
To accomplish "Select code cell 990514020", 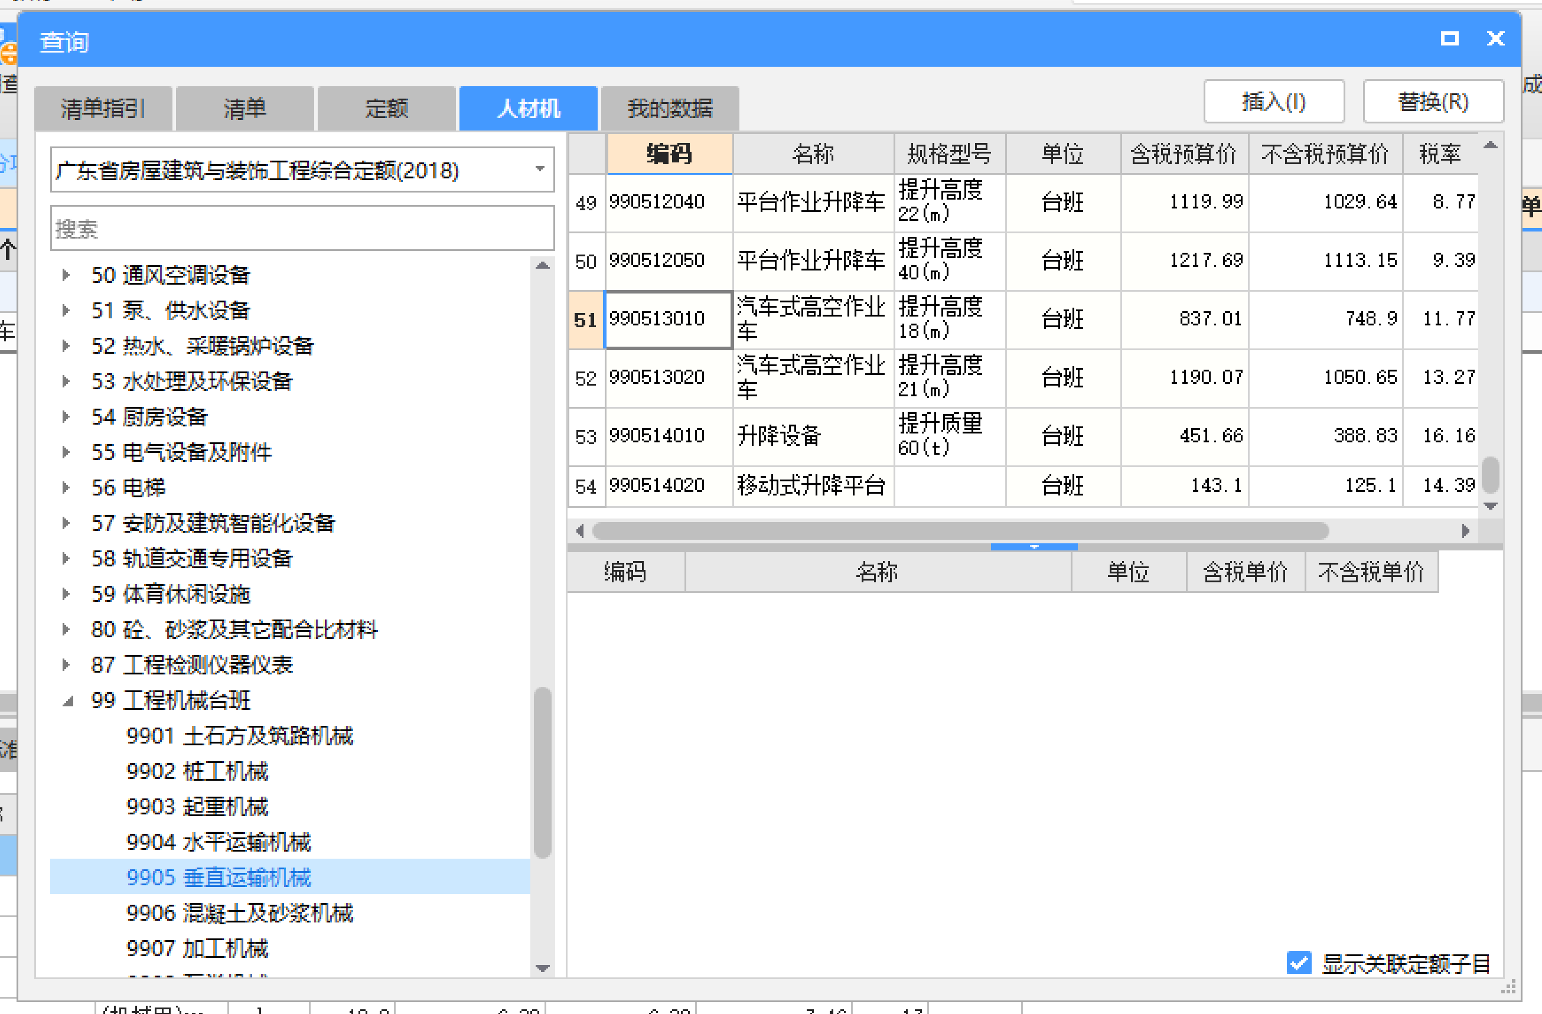I will coord(669,486).
